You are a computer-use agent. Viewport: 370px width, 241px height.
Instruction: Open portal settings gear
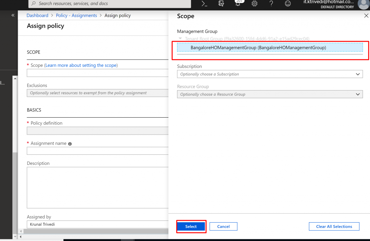[x=254, y=4]
